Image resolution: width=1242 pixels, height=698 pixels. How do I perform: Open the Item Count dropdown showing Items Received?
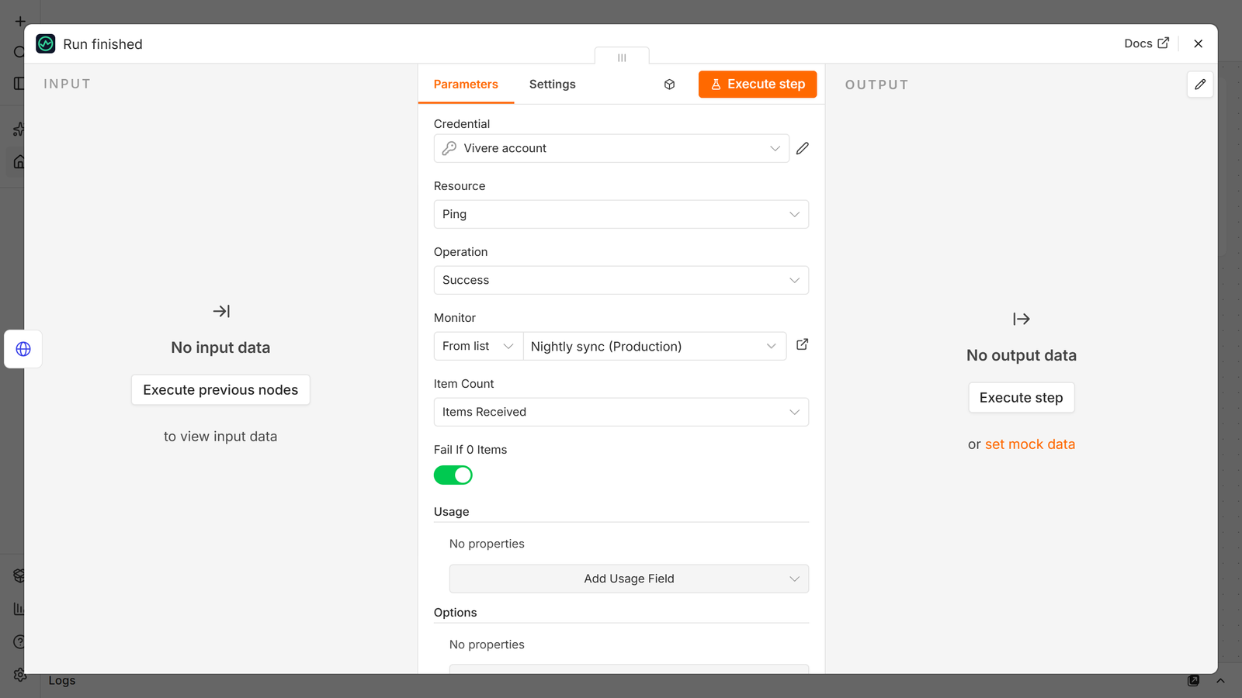click(621, 412)
